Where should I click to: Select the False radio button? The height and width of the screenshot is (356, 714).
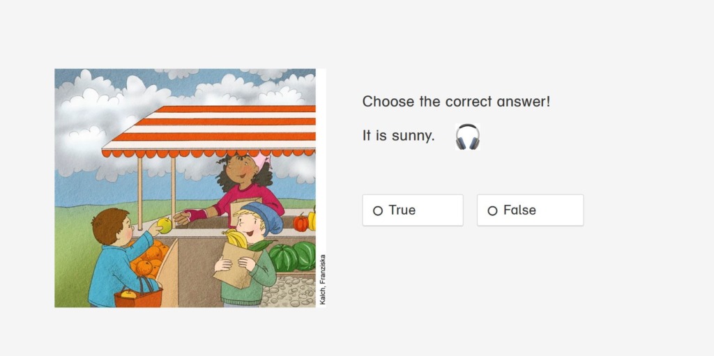(x=530, y=210)
